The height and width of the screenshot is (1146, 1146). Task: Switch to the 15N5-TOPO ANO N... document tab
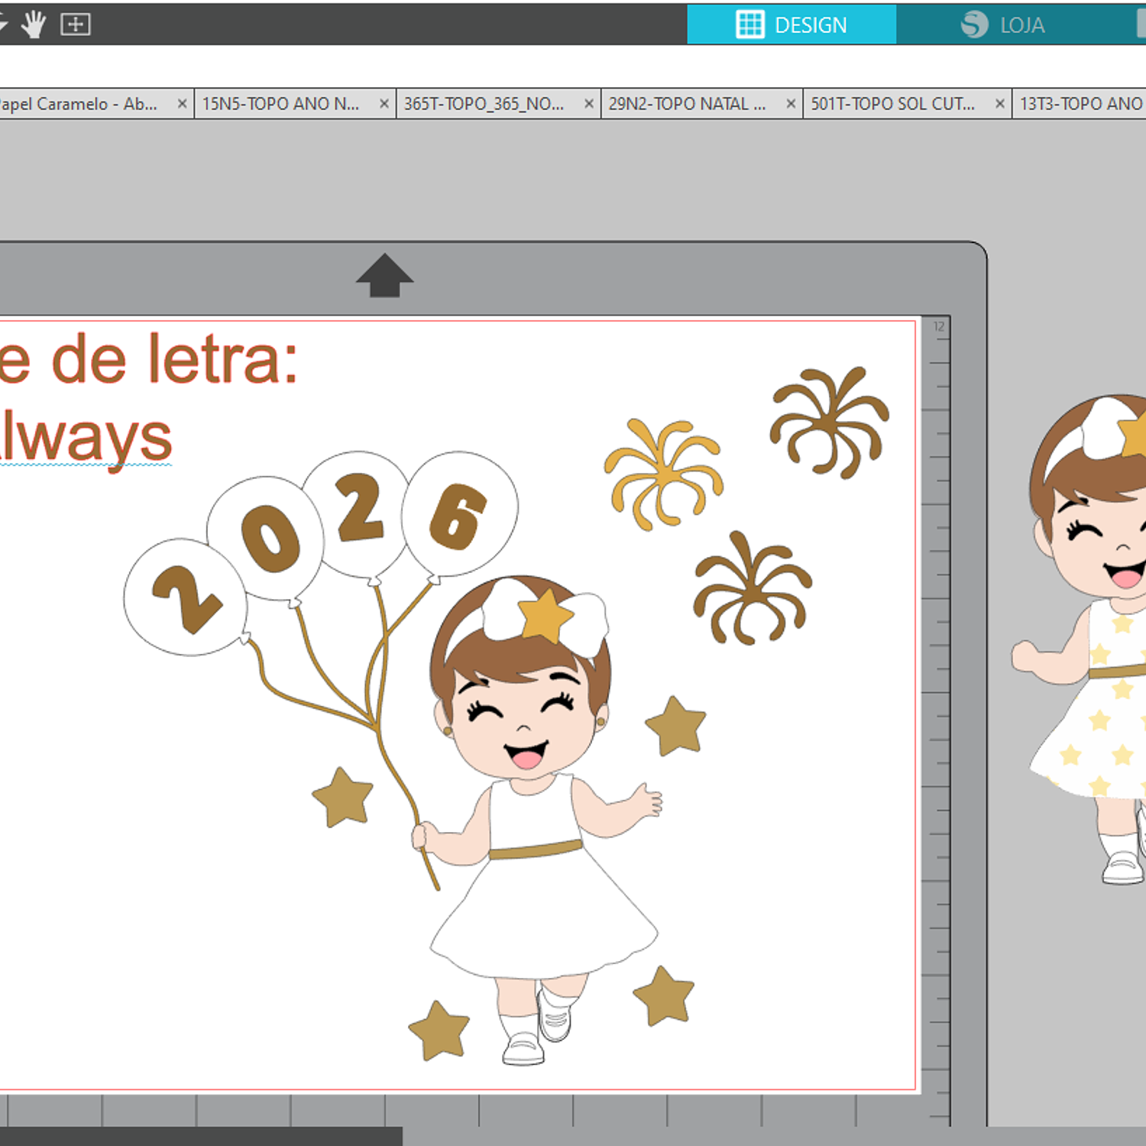pyautogui.click(x=280, y=104)
